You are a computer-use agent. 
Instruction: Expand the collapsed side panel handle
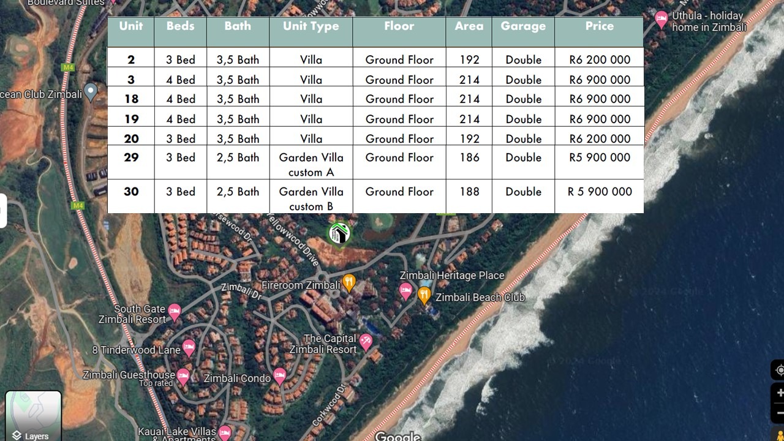point(2,210)
